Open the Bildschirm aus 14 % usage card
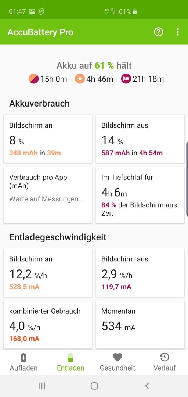The width and height of the screenshot is (188, 397). [140, 139]
